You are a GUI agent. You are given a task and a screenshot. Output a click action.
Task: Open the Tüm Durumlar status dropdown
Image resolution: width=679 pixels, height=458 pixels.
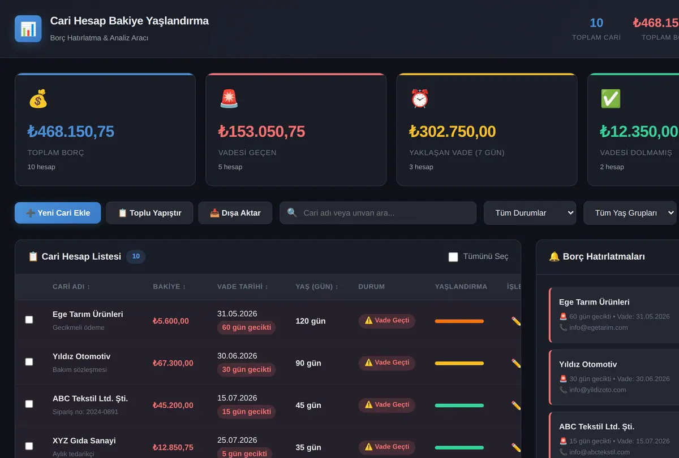click(x=530, y=213)
